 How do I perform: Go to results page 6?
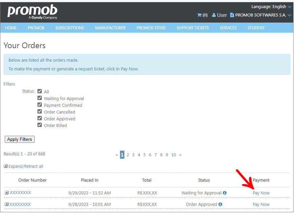click(x=150, y=155)
